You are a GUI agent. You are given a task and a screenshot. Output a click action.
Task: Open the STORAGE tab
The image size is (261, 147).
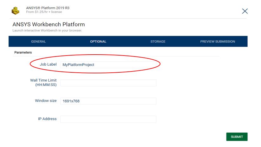click(158, 42)
